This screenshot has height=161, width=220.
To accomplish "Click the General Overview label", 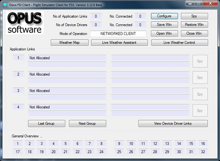I will pyautogui.click(x=27, y=136).
